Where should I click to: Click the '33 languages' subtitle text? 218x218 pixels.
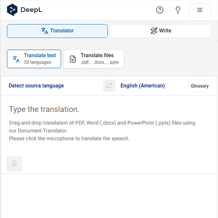click(x=37, y=62)
